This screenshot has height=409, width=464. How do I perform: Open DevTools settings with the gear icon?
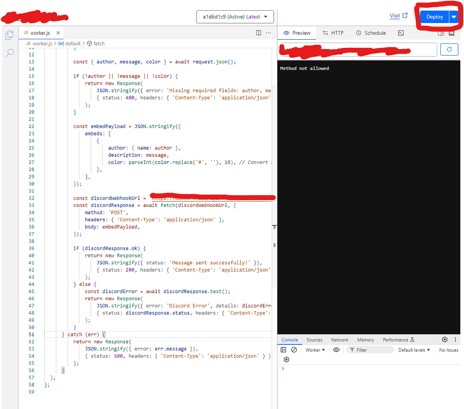(445, 339)
